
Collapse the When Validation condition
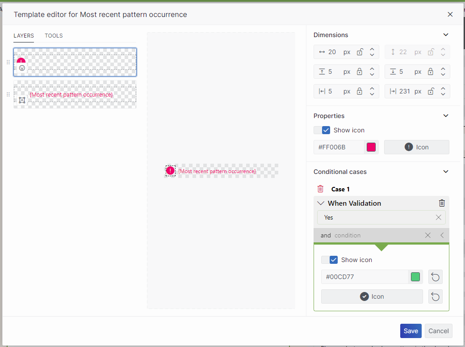coord(320,203)
